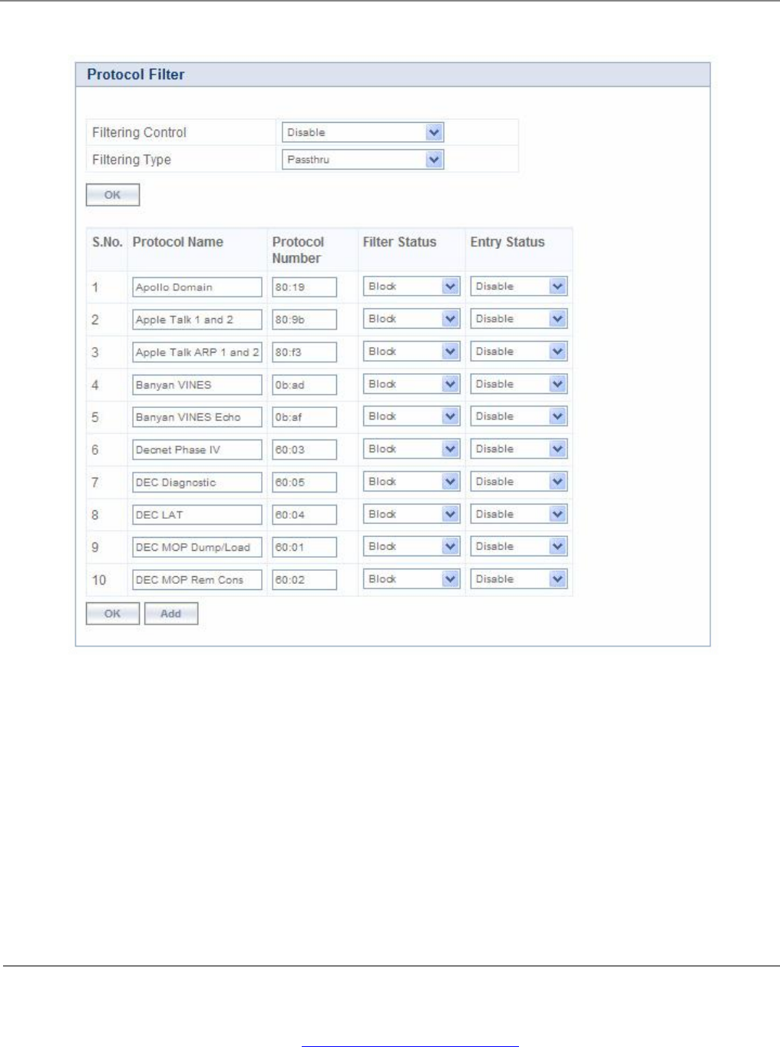Select protocol number field 60:05
The width and height of the screenshot is (780, 1047).
(x=304, y=482)
